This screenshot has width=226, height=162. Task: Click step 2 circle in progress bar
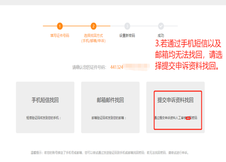pos(94,26)
